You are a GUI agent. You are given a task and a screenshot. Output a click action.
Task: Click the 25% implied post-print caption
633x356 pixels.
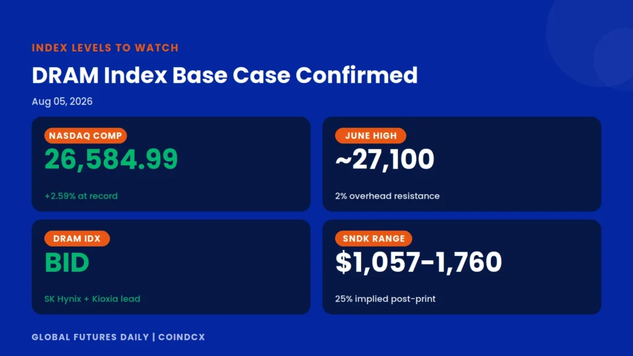(385, 299)
